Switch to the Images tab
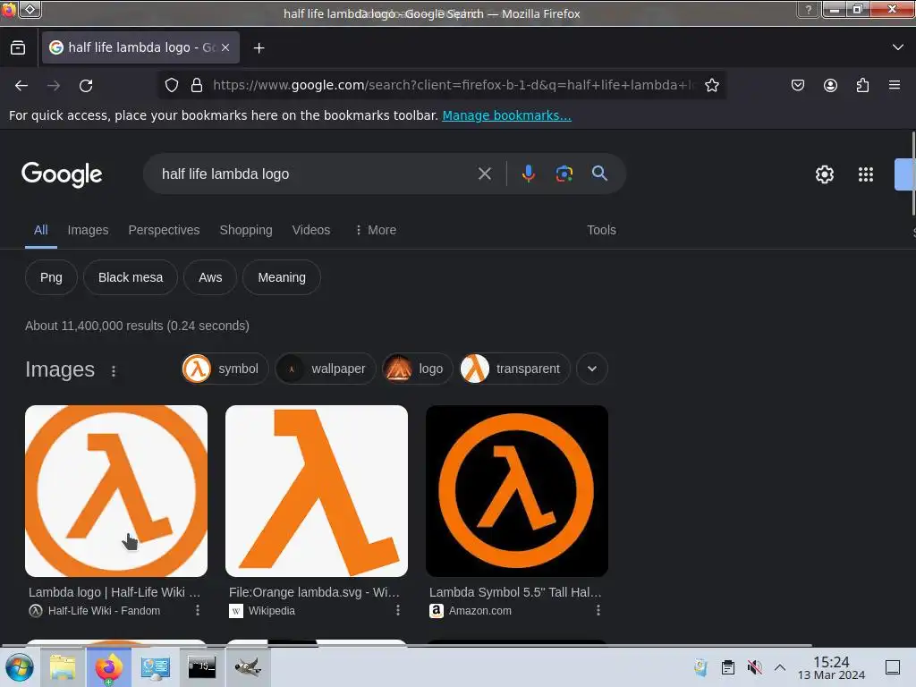The image size is (916, 687). [88, 230]
